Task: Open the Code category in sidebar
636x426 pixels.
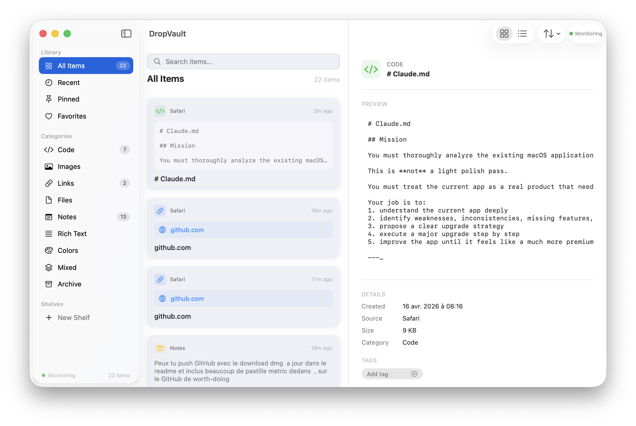Action: coord(66,150)
